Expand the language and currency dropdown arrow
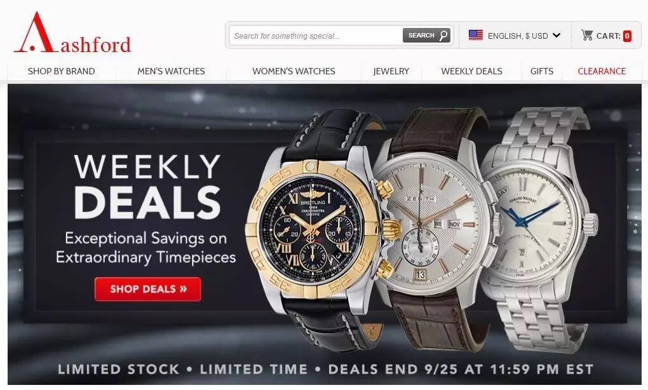This screenshot has width=648, height=390. coord(557,36)
